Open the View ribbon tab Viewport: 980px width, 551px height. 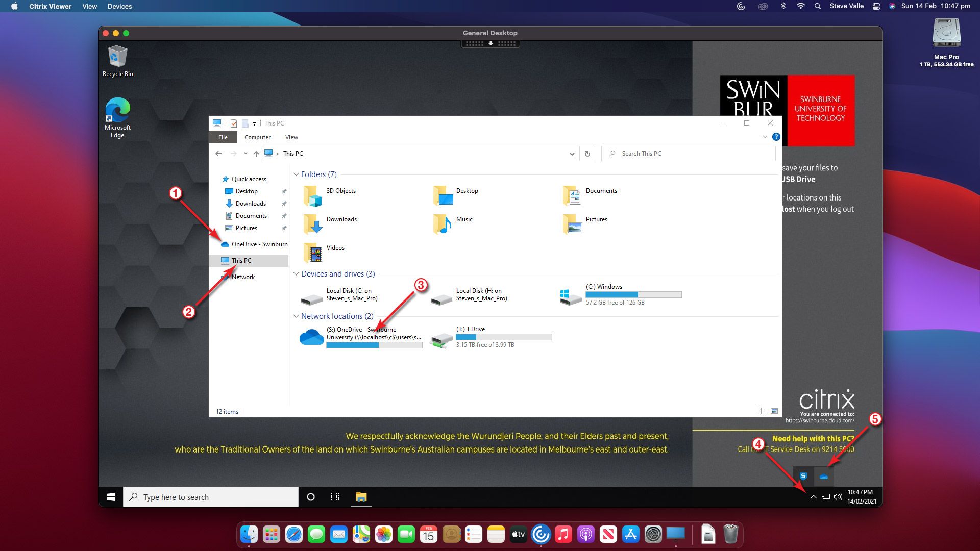click(291, 137)
